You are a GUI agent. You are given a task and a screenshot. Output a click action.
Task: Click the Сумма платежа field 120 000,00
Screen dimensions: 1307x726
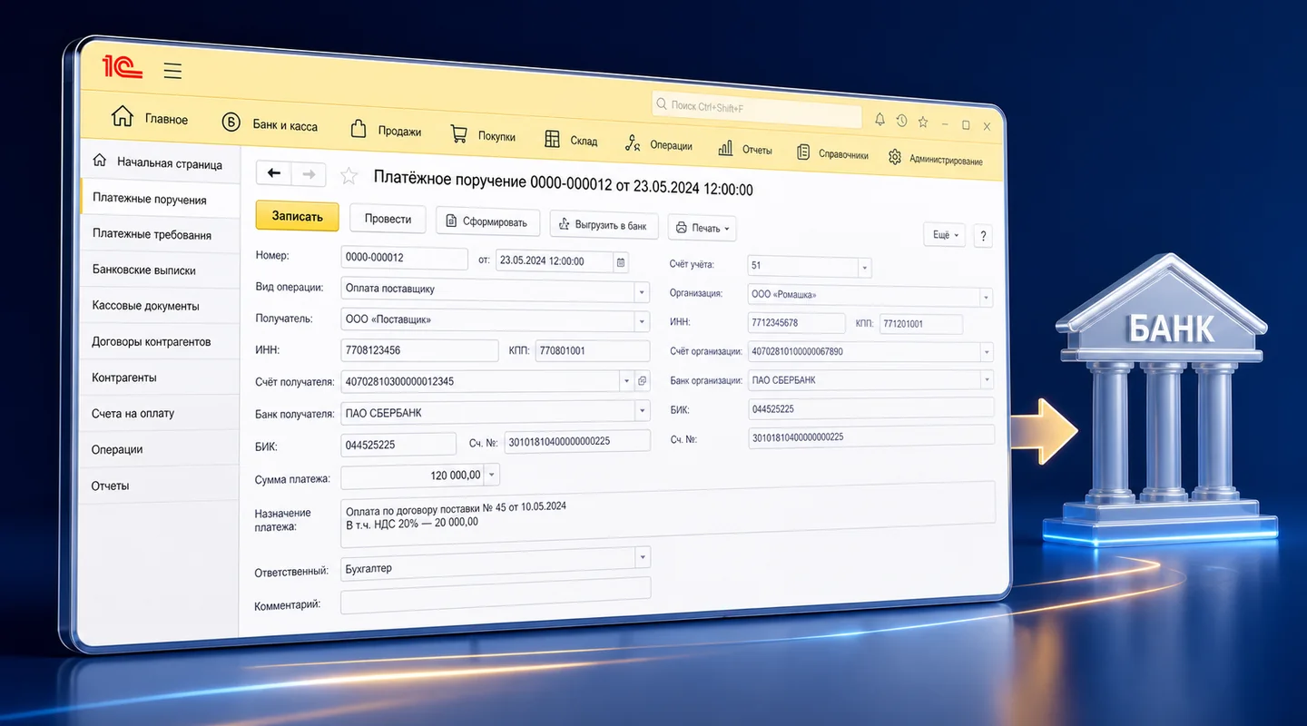point(413,475)
